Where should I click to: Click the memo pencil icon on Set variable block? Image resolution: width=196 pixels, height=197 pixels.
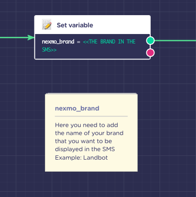pos(47,25)
